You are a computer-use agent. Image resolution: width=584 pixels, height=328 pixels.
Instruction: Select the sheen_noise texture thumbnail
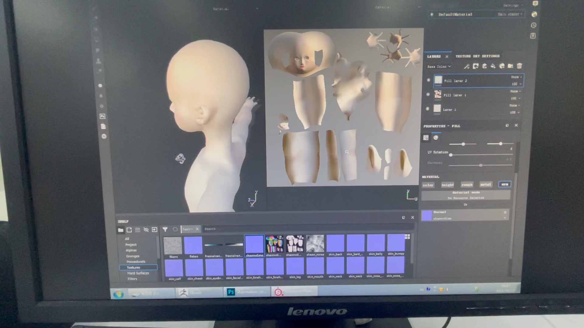315,245
